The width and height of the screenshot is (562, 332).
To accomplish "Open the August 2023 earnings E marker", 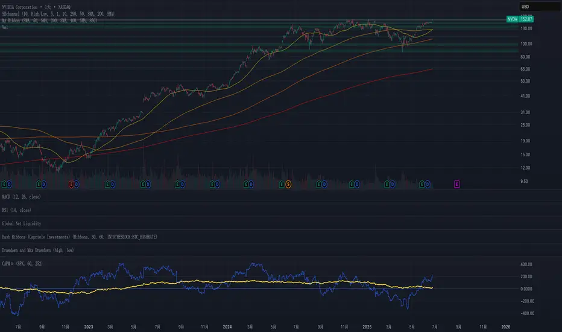I will pyautogui.click(x=177, y=185).
